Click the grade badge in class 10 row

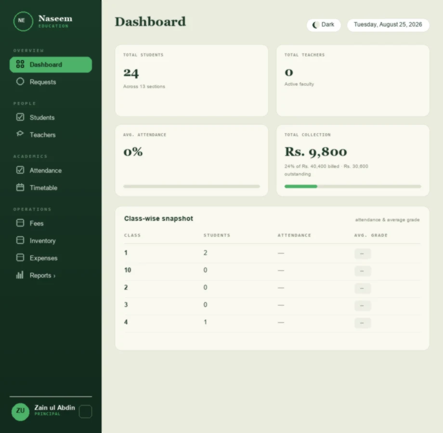(362, 271)
